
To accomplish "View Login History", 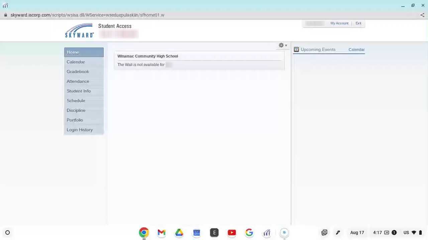I will [80, 130].
